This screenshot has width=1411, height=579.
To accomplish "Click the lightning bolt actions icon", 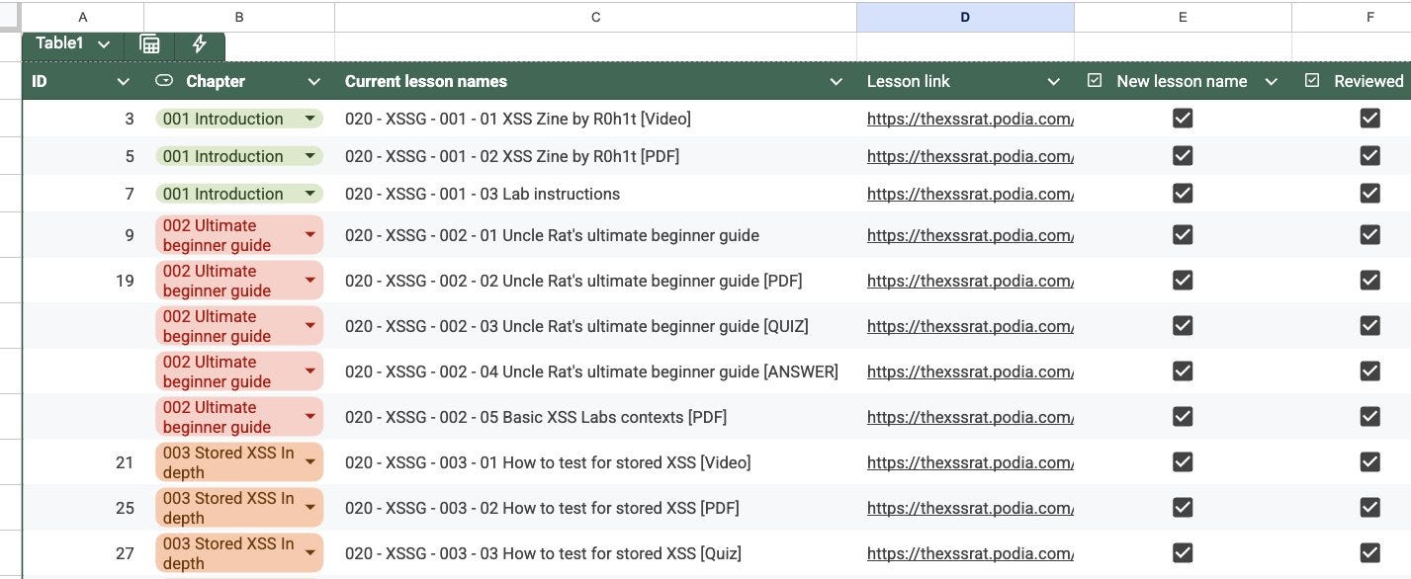I will [200, 43].
